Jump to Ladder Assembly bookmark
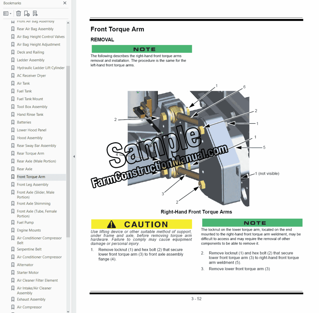The width and height of the screenshot is (319, 313). tap(31, 60)
